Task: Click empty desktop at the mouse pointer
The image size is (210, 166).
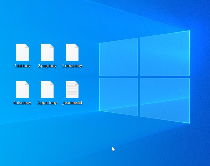Action: pos(112,147)
